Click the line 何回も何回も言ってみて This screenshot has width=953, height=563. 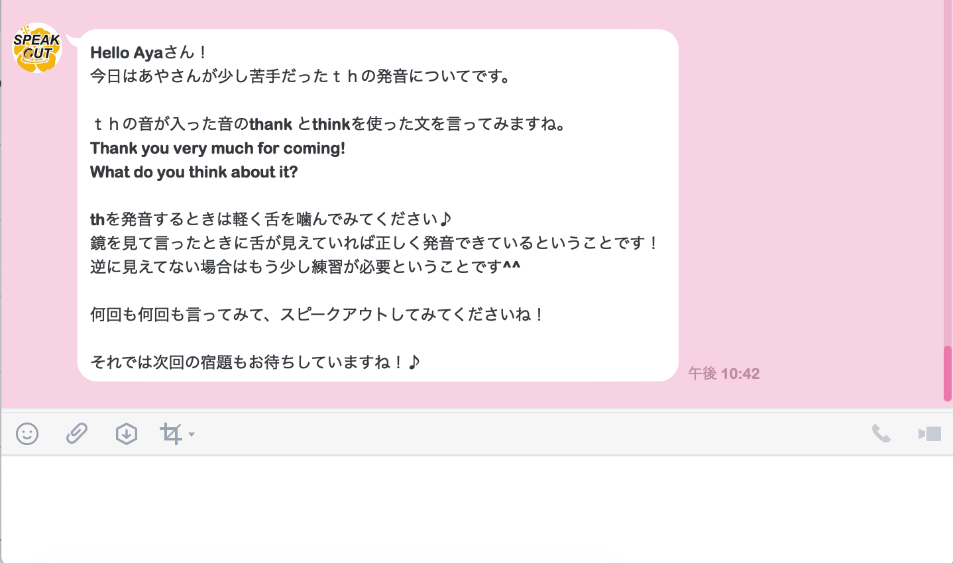coord(317,315)
